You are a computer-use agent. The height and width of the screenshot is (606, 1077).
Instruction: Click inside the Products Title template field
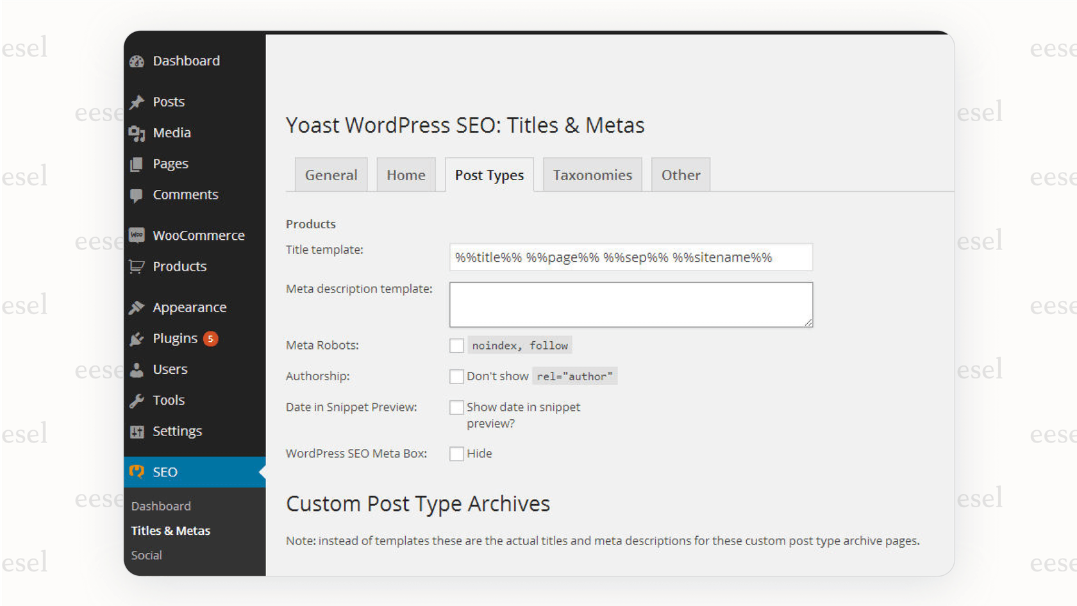click(631, 257)
